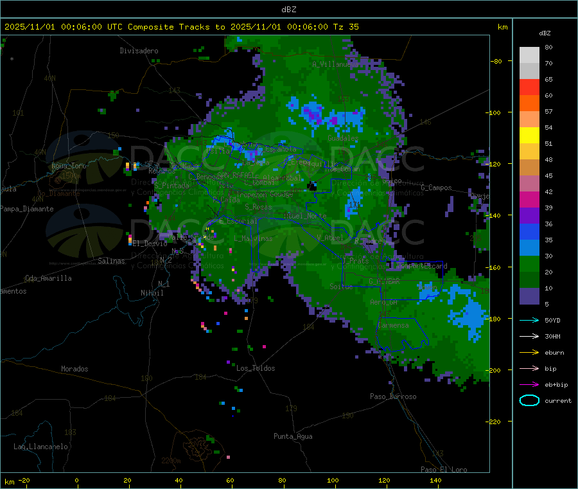Click the 'Tz 35' threshold text in header
This screenshot has width=578, height=489.
tap(346, 27)
